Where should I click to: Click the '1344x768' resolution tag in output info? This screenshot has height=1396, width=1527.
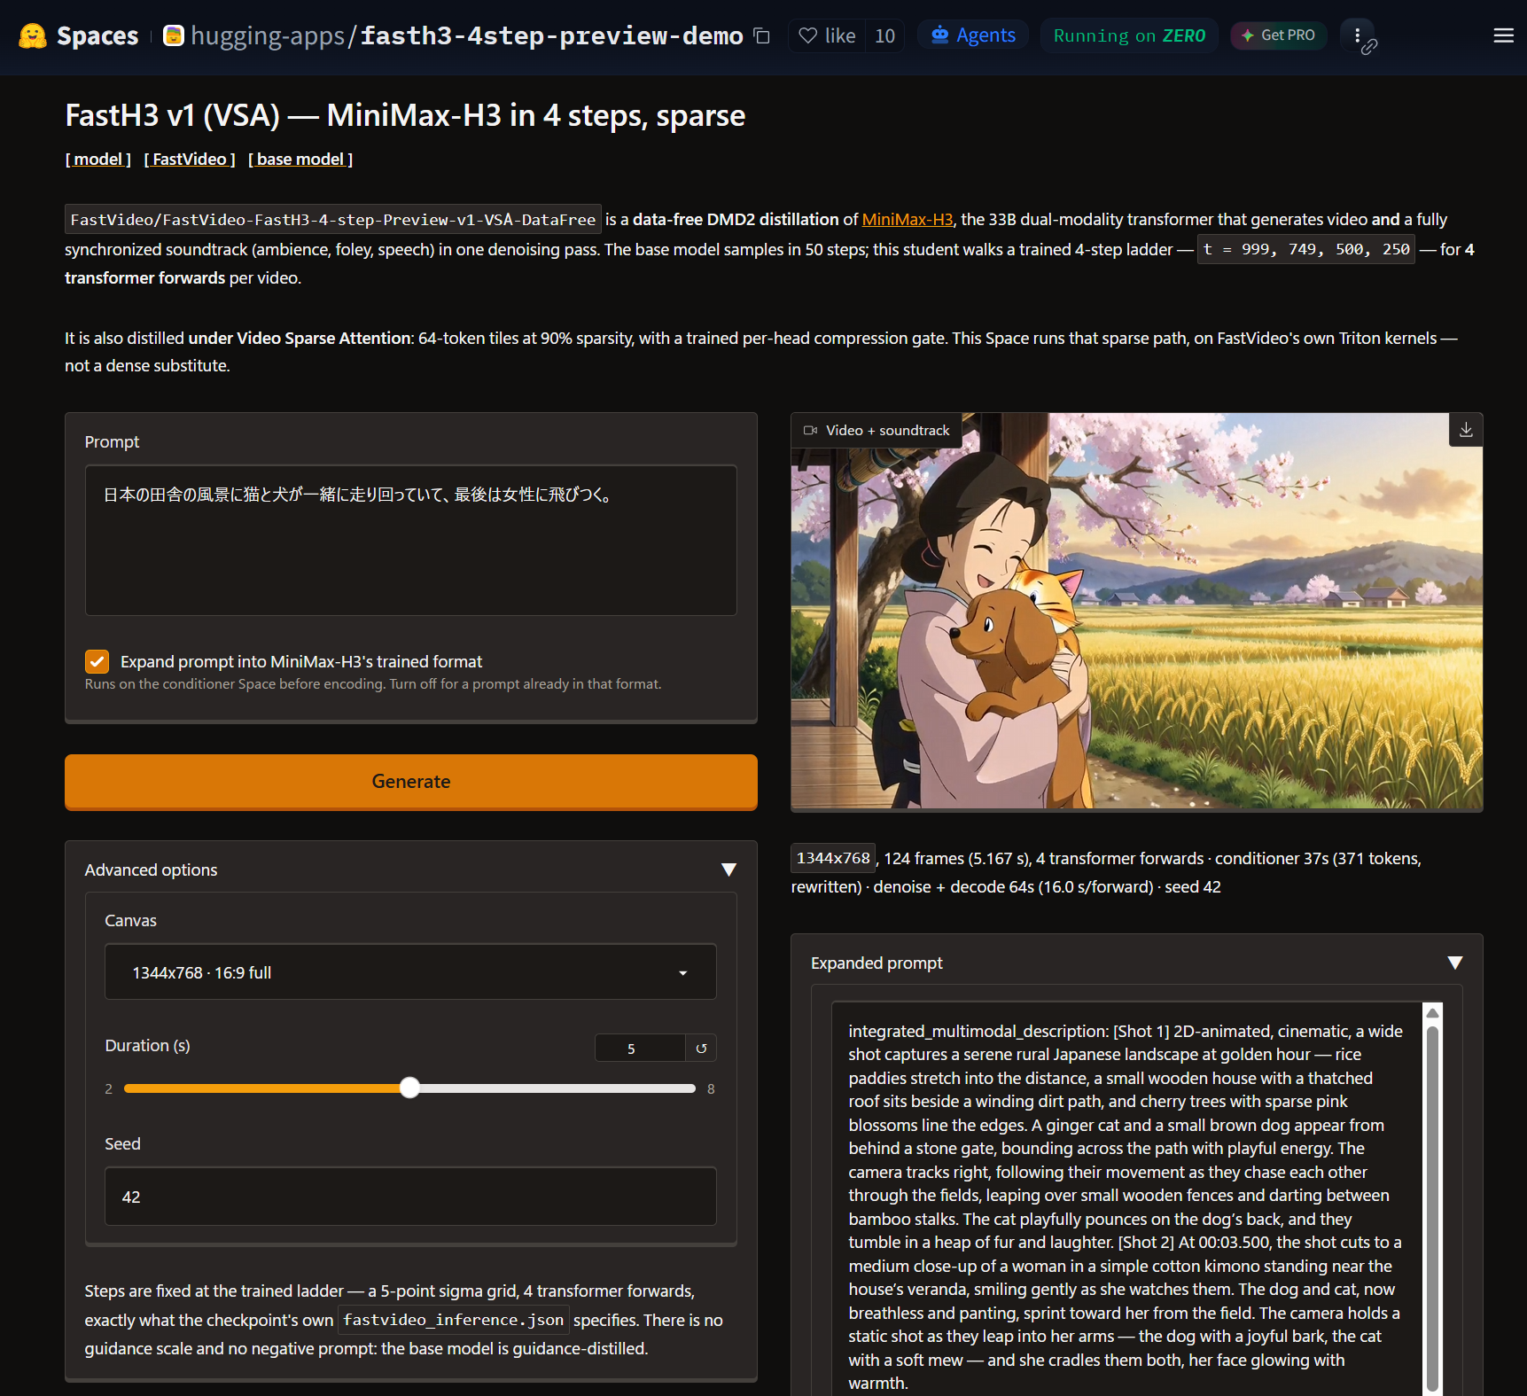tap(833, 858)
